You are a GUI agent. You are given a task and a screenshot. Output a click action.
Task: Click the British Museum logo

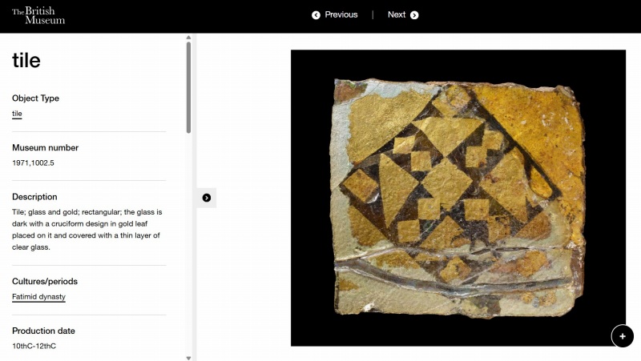point(38,15)
